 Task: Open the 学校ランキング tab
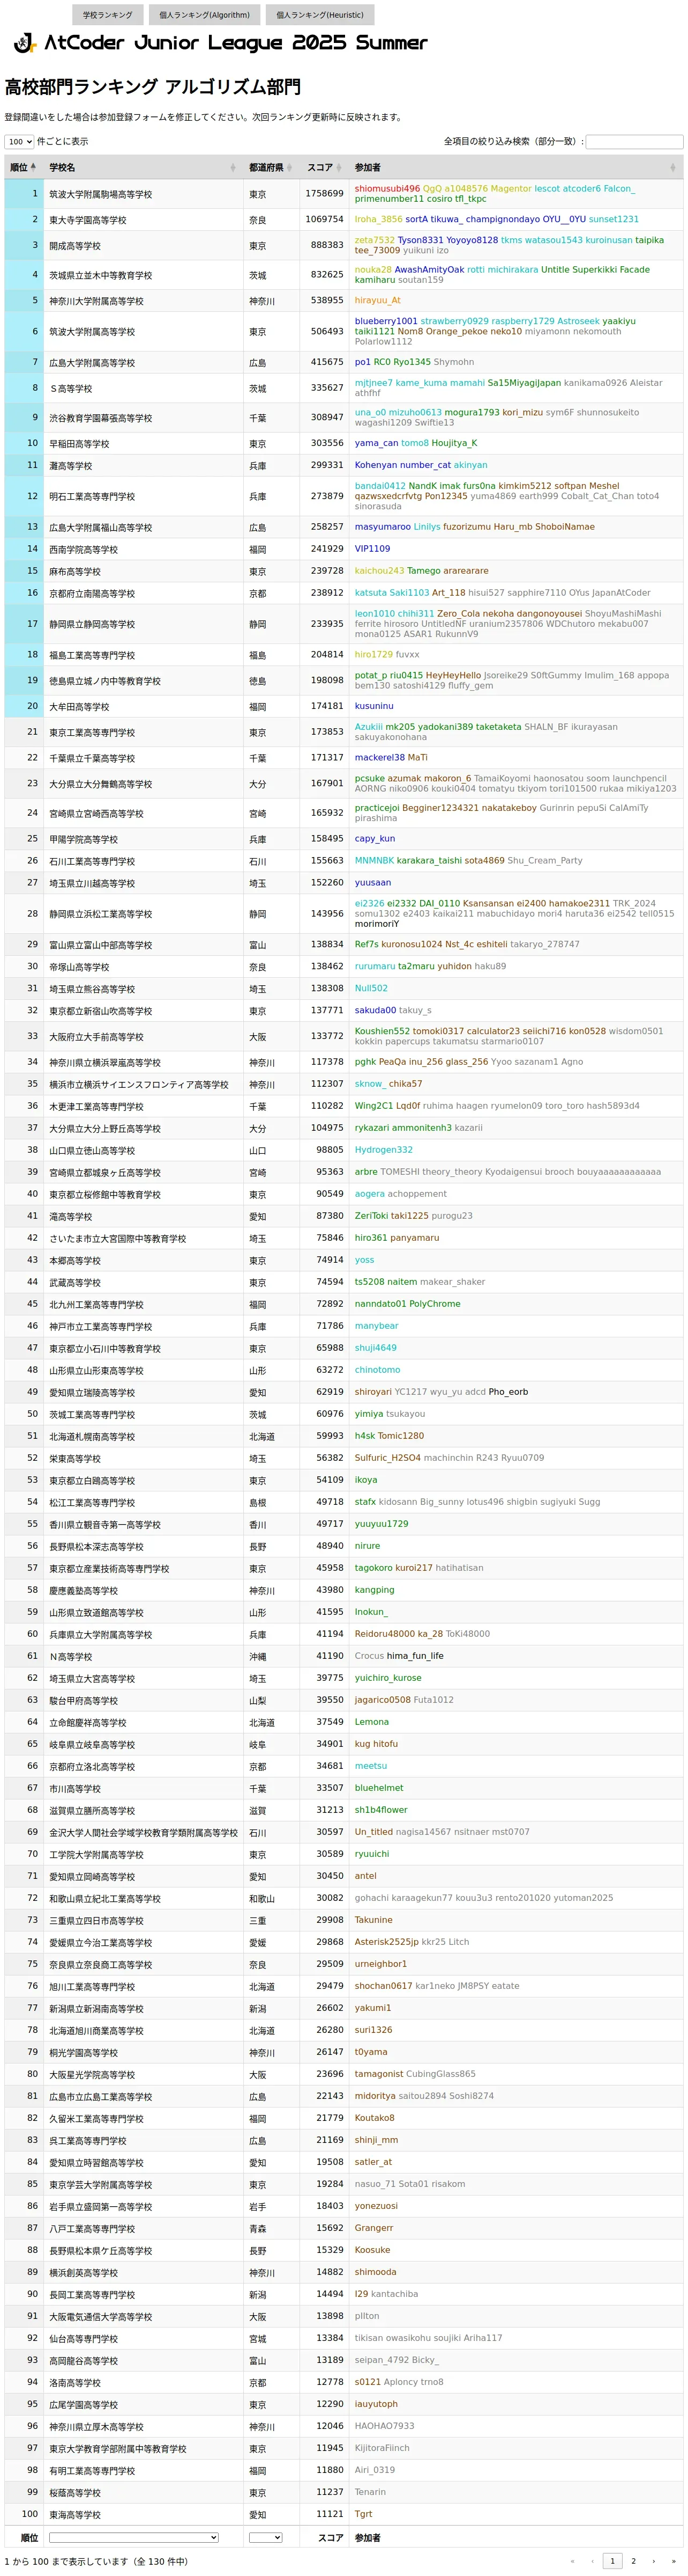(x=107, y=15)
